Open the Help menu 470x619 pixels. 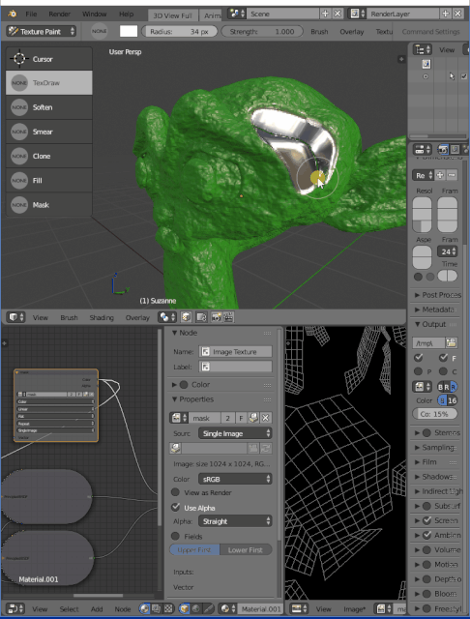127,14
